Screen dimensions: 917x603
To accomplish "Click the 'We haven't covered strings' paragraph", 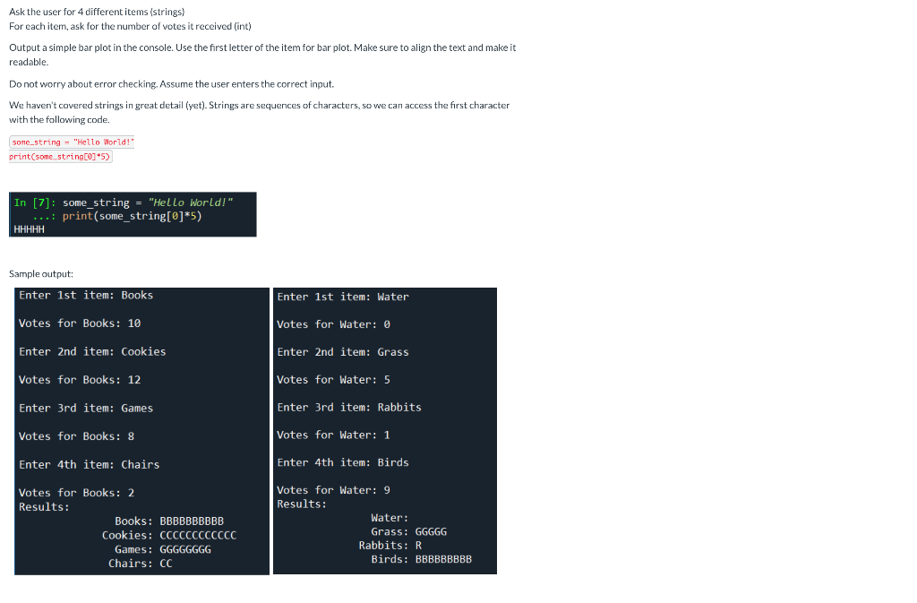I will pos(259,112).
